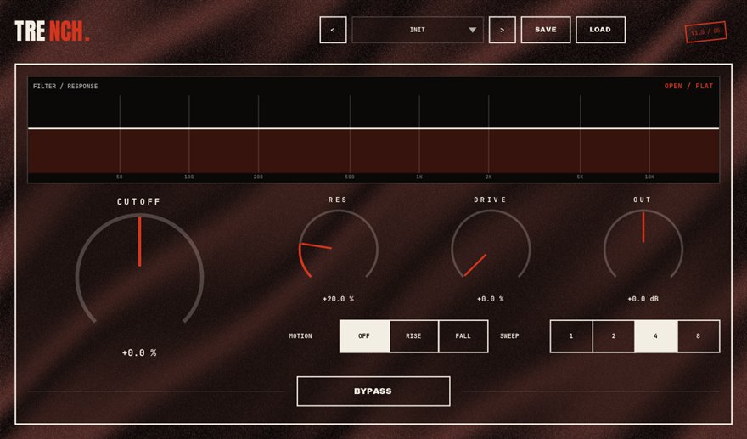Click the RES value +20.0 %

click(x=338, y=299)
